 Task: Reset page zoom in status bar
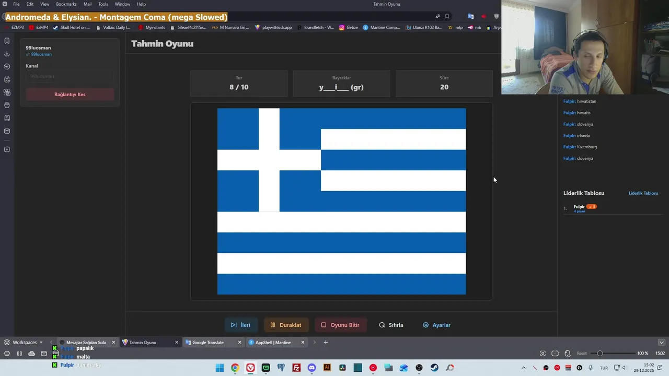(x=582, y=354)
